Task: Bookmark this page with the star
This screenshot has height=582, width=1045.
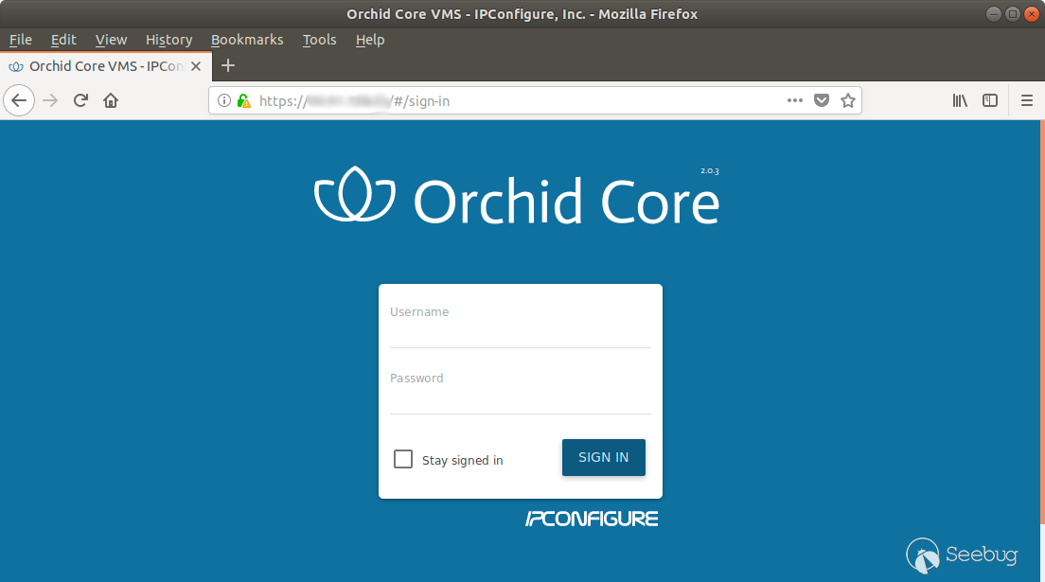Action: tap(848, 100)
